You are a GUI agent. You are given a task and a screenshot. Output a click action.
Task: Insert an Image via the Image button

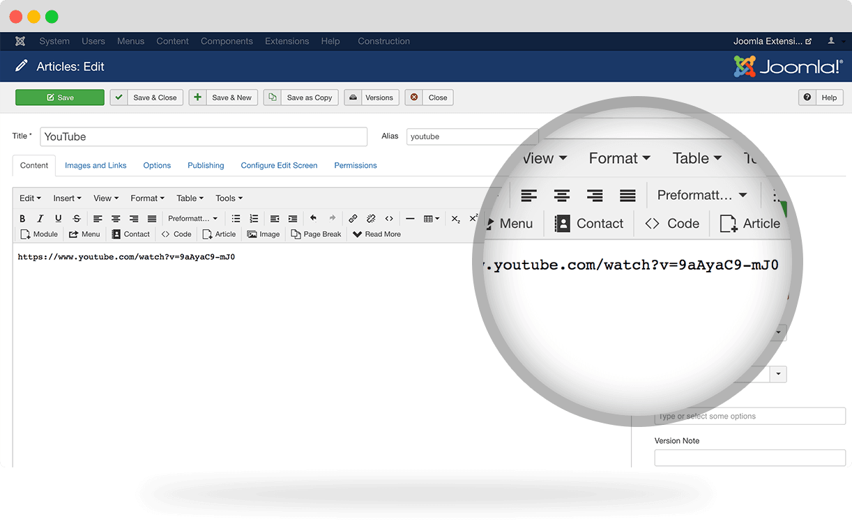point(264,234)
